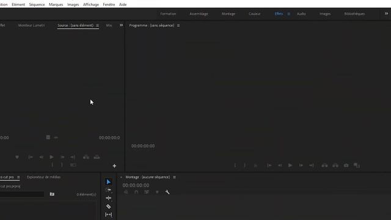The width and height of the screenshot is (391, 220).
Task: Switch to Montage workspace tab
Action: 228,13
